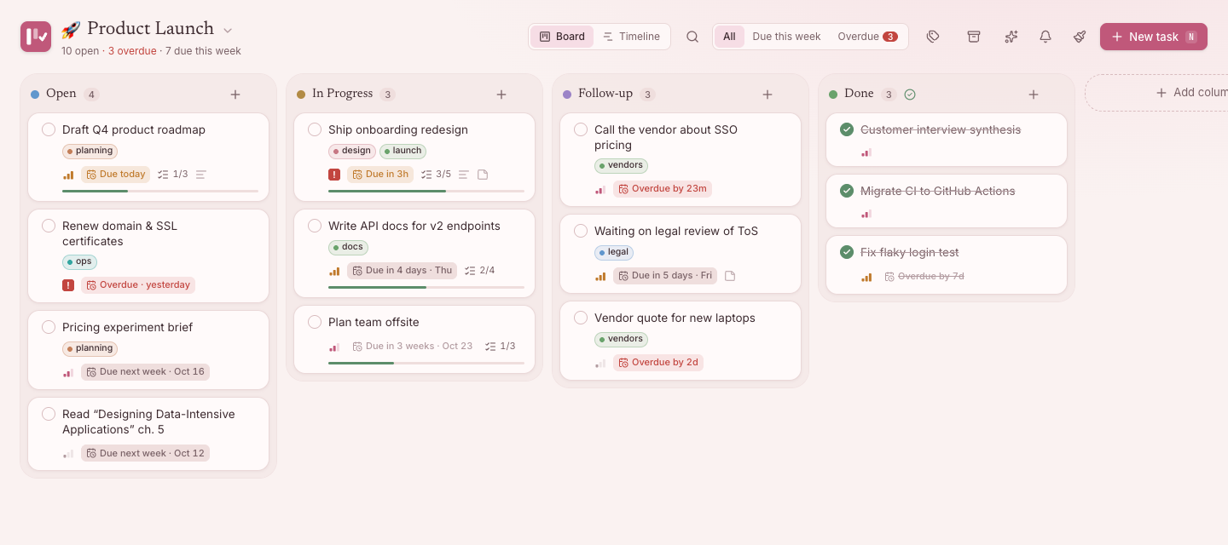Click notes icon on Draft Q4 roadmap card

pyautogui.click(x=201, y=175)
